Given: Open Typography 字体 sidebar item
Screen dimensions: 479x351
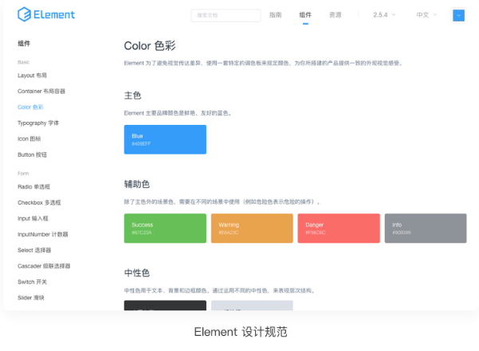Looking at the screenshot, I should pyautogui.click(x=38, y=123).
